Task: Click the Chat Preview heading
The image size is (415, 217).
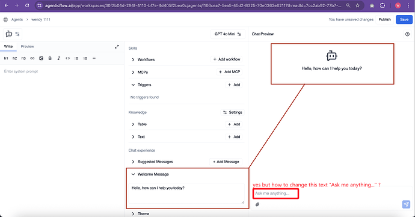Action: click(263, 34)
